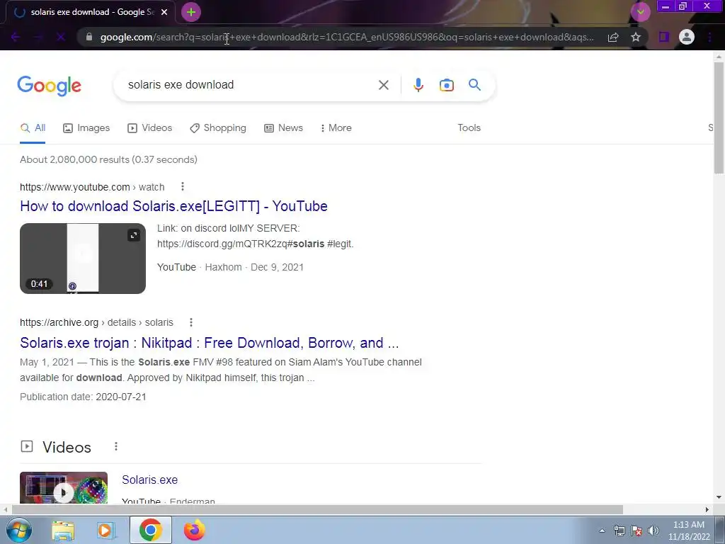Click the address bar URL
Viewport: 725px width, 544px height.
[x=347, y=37]
